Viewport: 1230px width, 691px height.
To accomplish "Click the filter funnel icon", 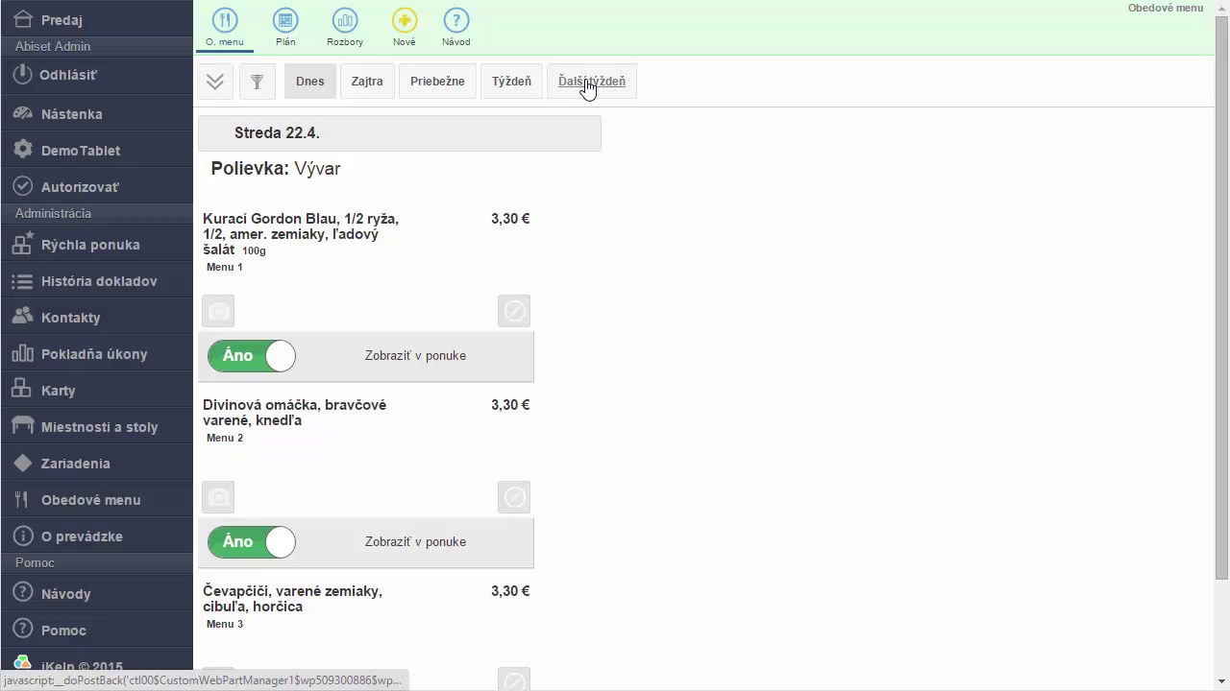I will pos(257,82).
